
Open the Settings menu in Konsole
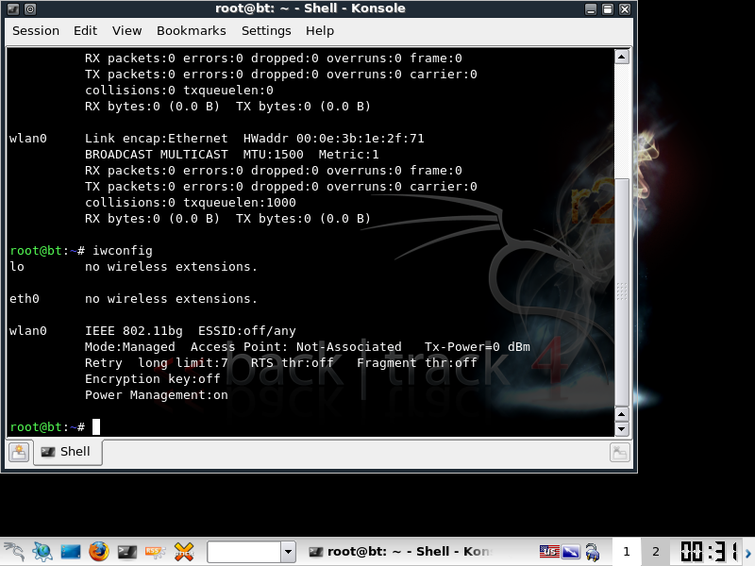266,30
